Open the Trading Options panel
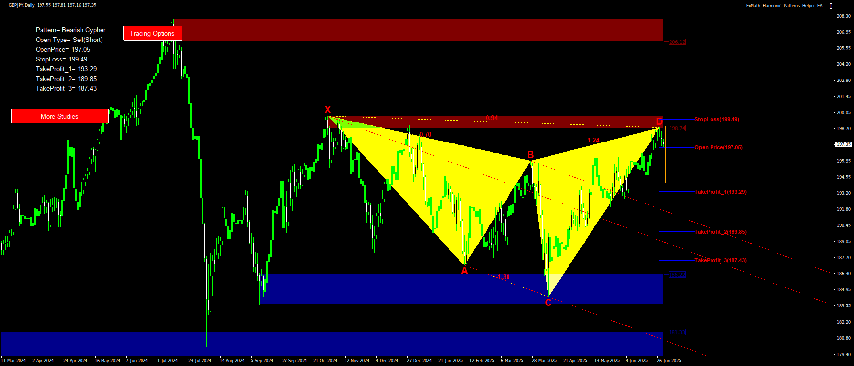 pyautogui.click(x=152, y=33)
